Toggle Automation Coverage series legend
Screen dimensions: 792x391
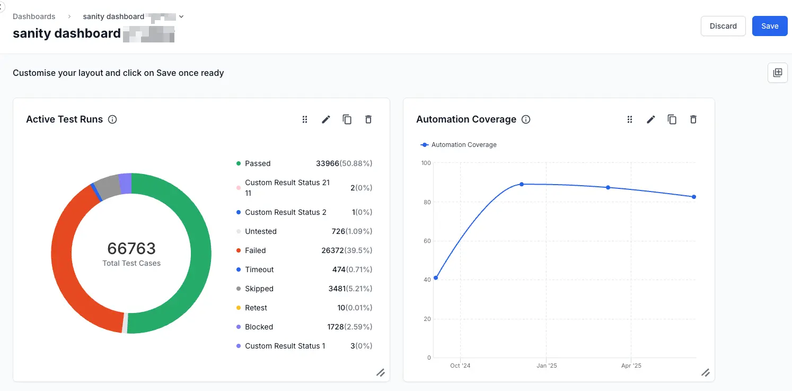tap(459, 145)
